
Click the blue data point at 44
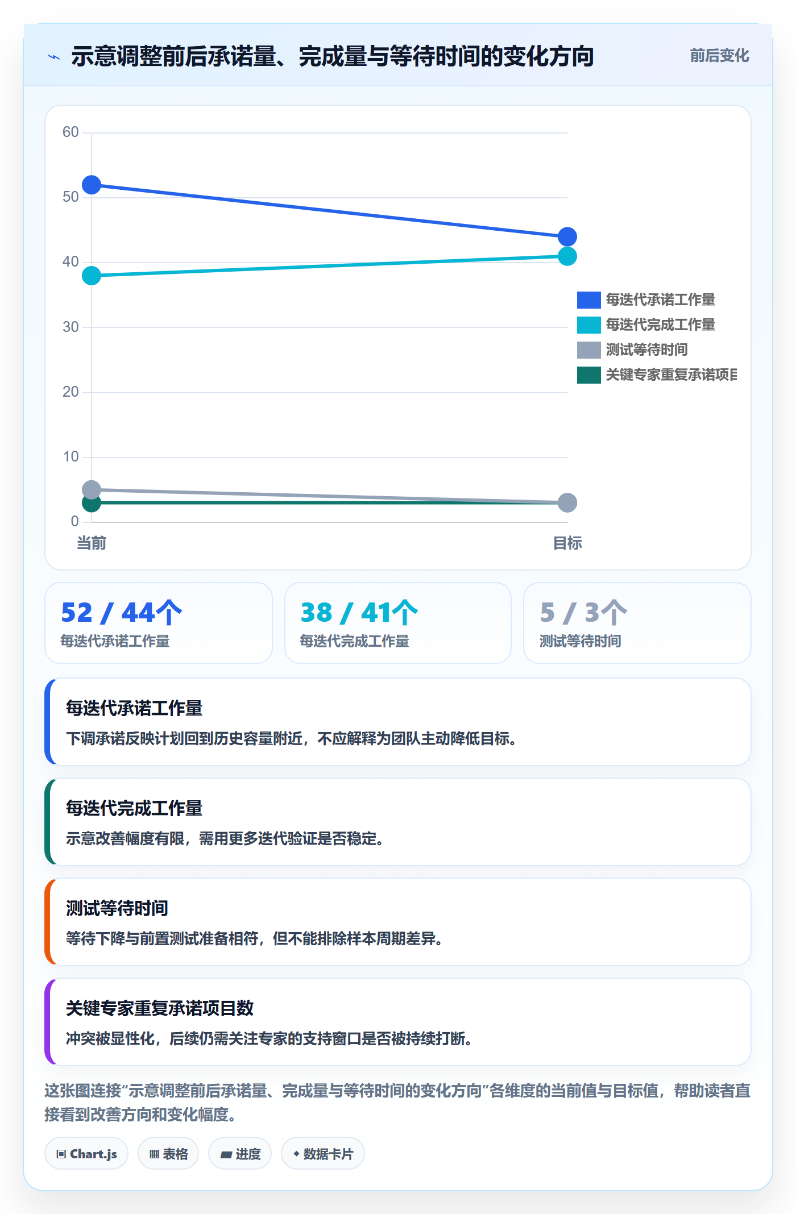point(567,236)
